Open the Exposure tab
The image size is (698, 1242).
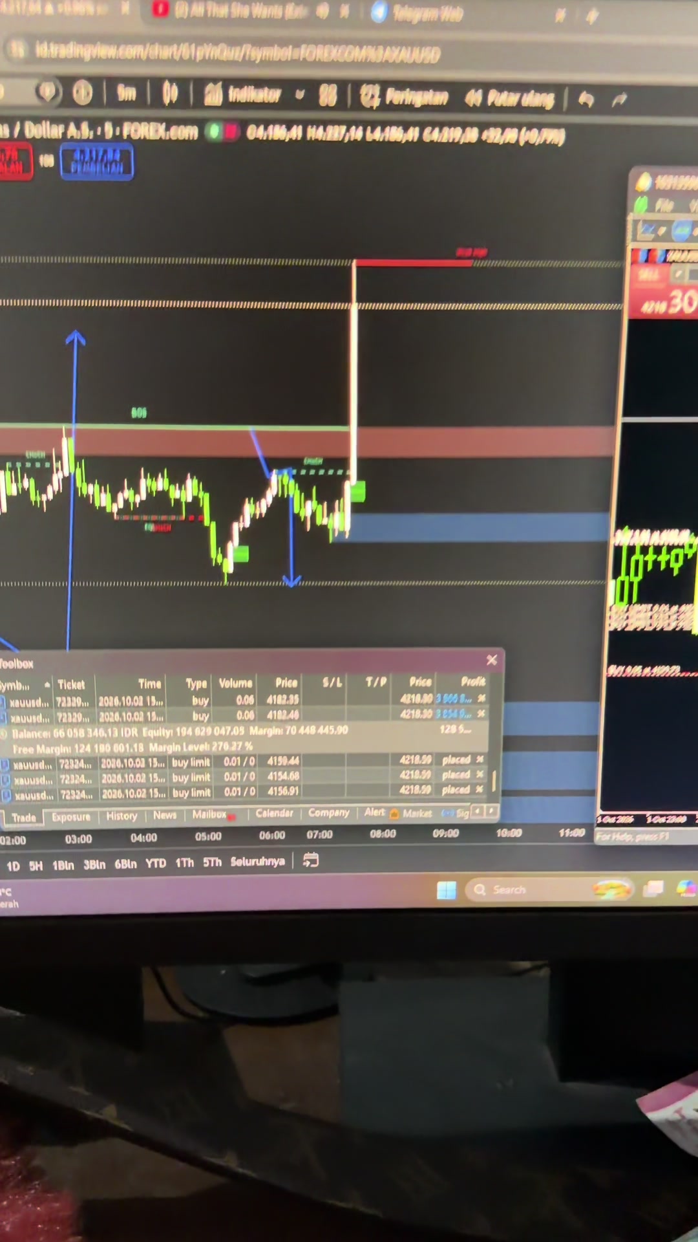[x=71, y=817]
